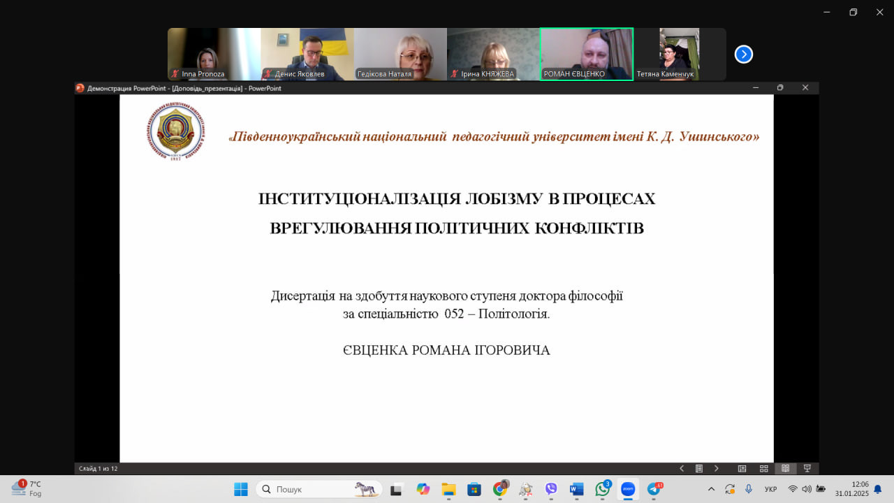Screen dimensions: 894x503
Task: Click the battery icon in the system tray
Action: [x=821, y=489]
